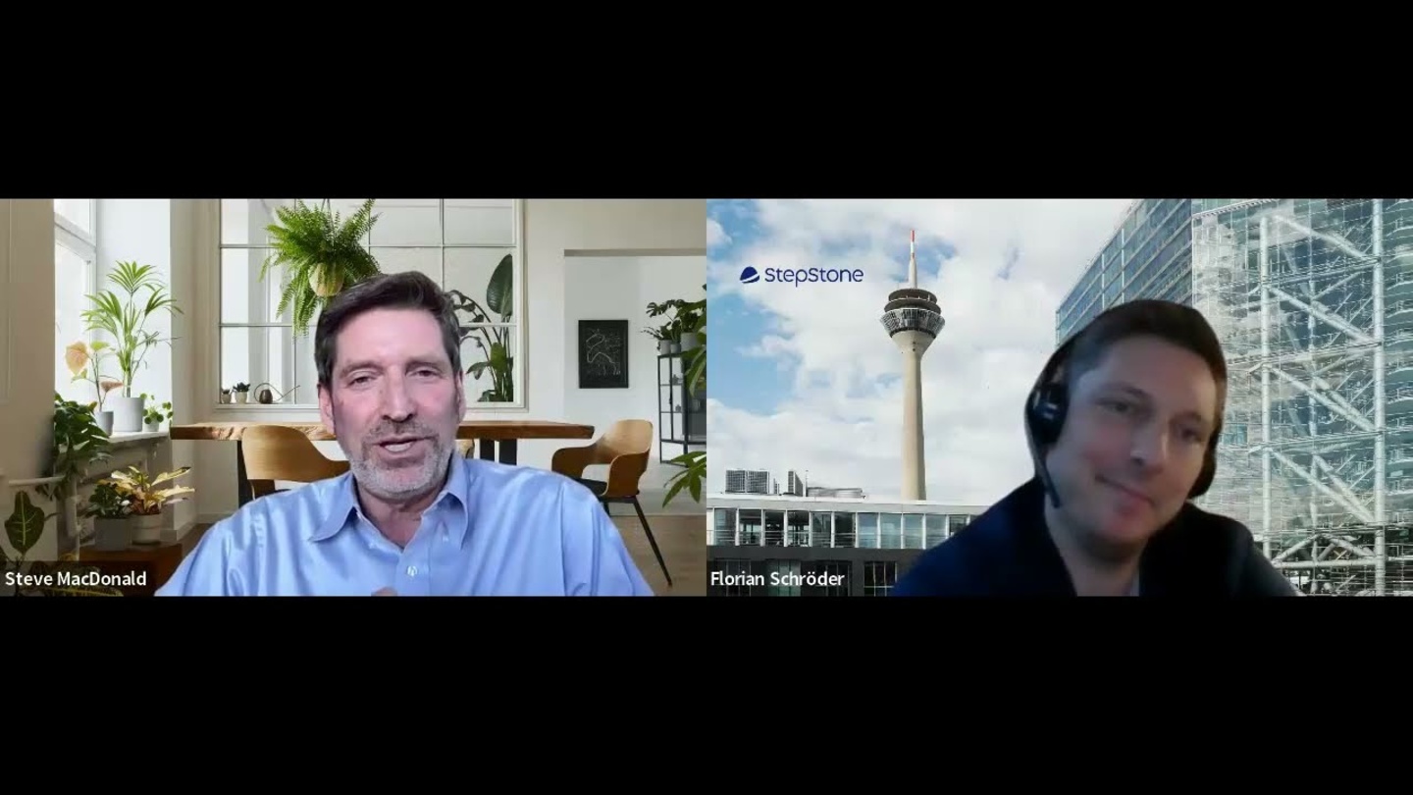
Task: Click the StepStone logo symbol
Action: (750, 275)
